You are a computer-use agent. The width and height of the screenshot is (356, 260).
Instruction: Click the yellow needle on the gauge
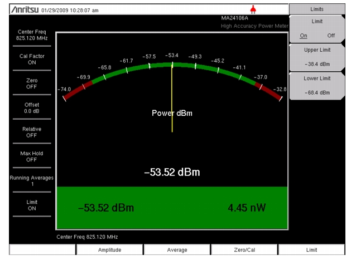pyautogui.click(x=172, y=100)
